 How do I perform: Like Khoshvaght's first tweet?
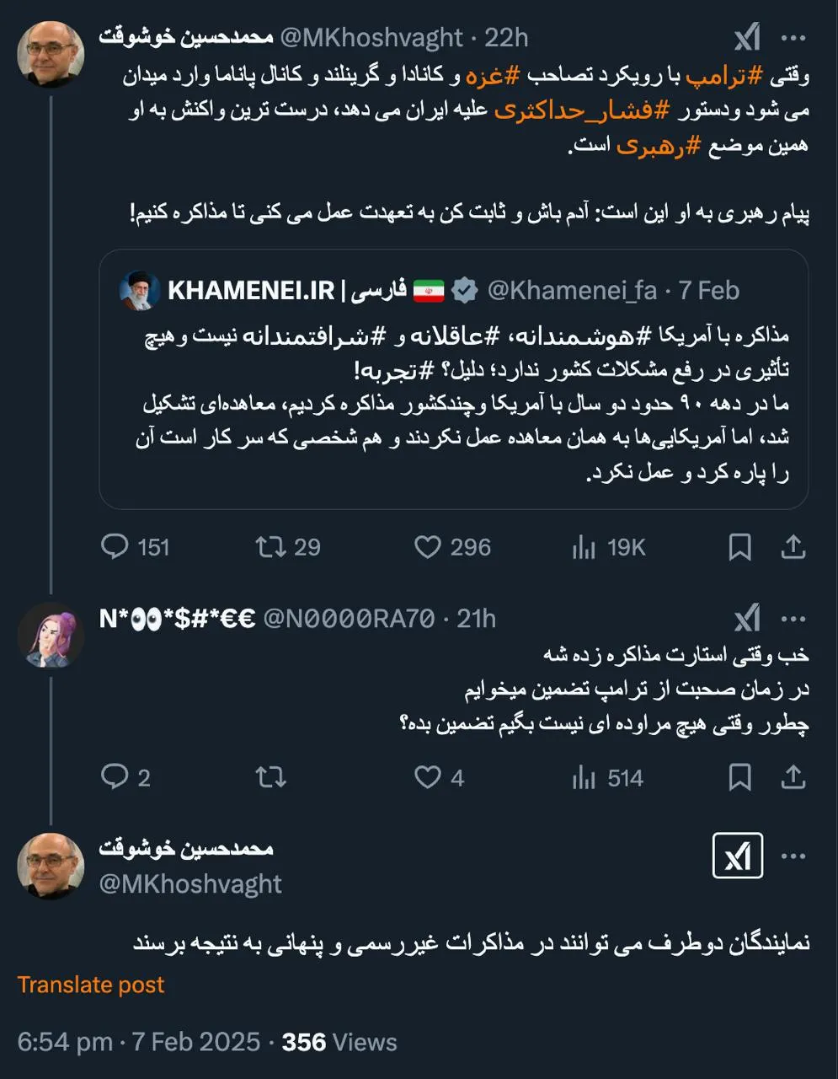[x=430, y=546]
